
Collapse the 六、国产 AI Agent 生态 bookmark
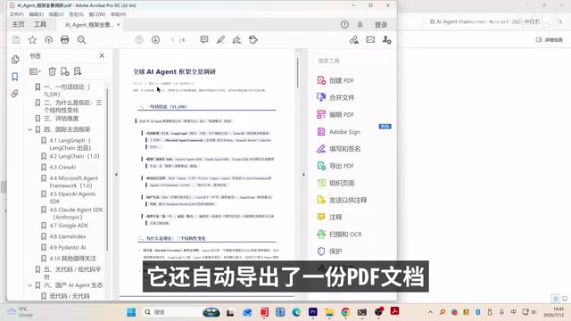tap(29, 285)
